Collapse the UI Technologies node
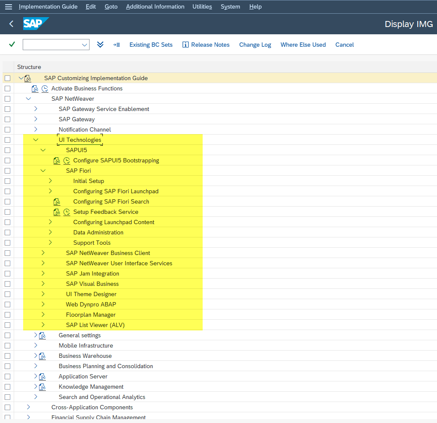This screenshot has width=437, height=423. click(36, 140)
